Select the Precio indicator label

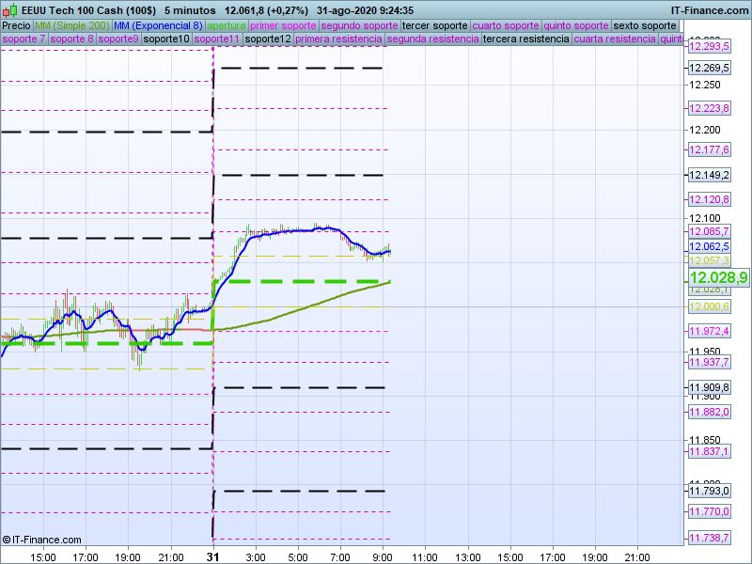[16, 25]
